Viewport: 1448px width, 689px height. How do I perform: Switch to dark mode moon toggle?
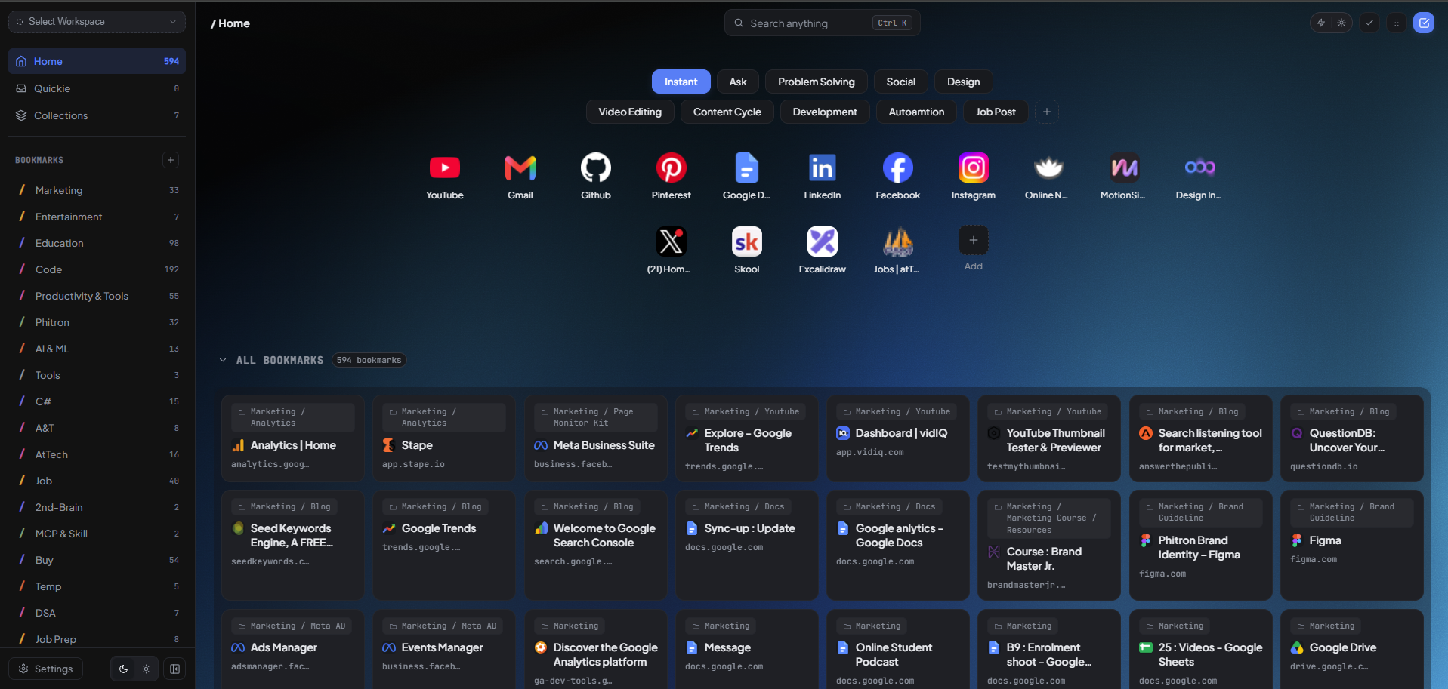(x=124, y=669)
